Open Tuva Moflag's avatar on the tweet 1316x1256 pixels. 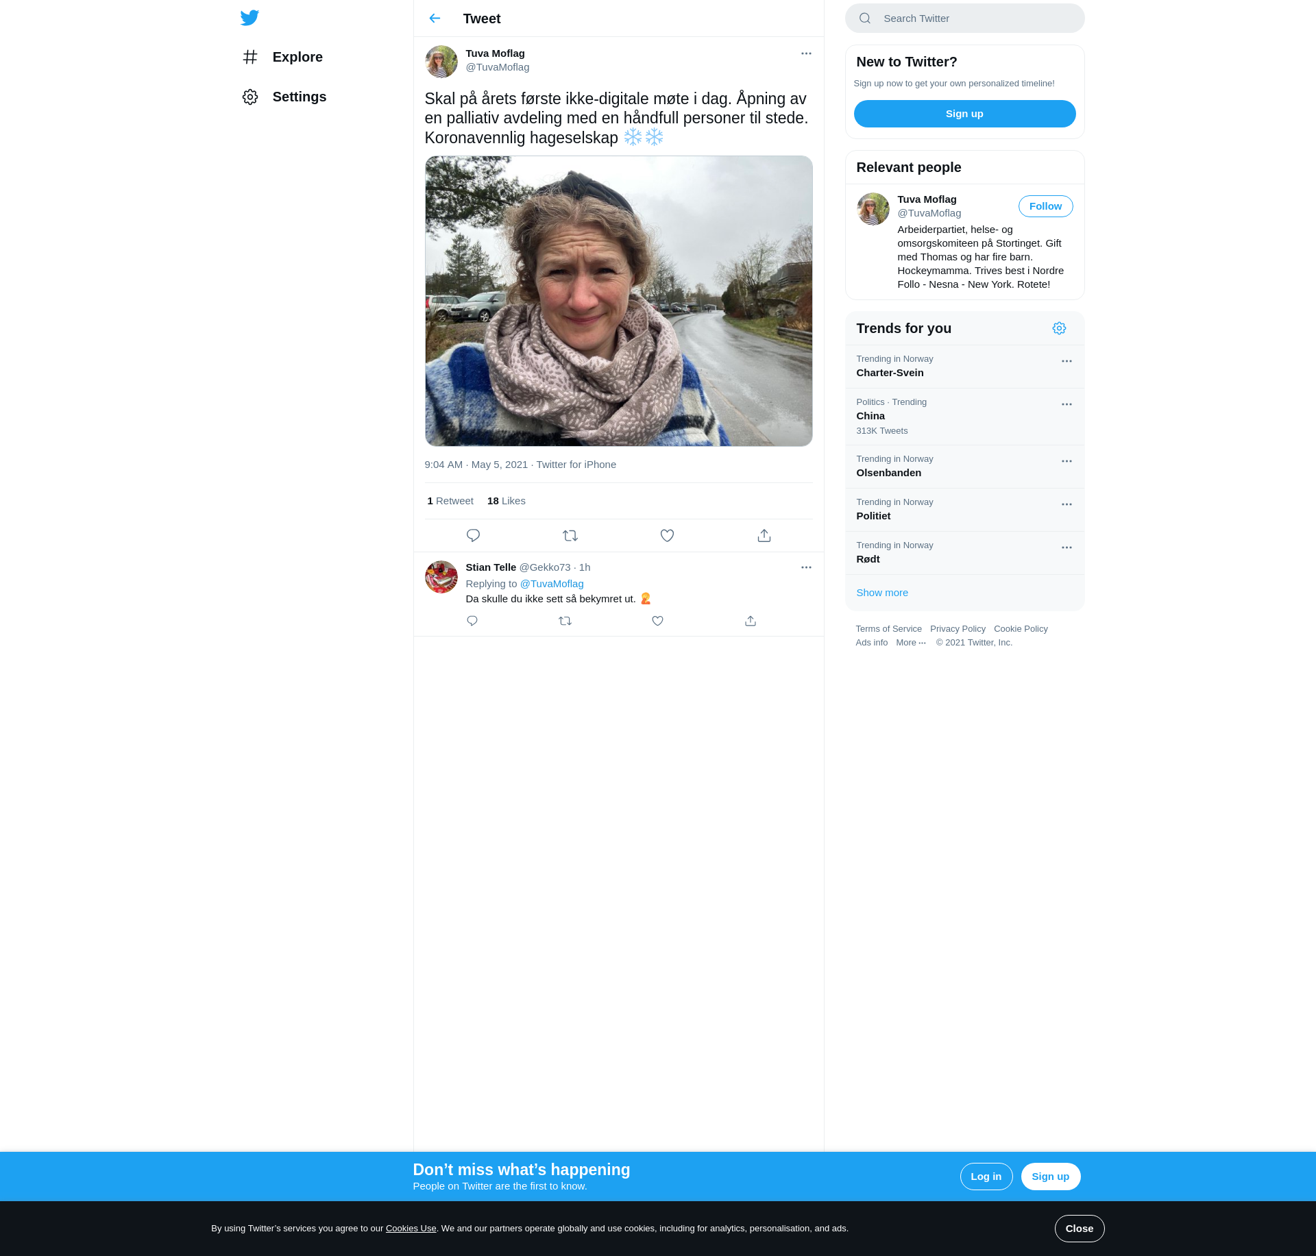click(441, 62)
